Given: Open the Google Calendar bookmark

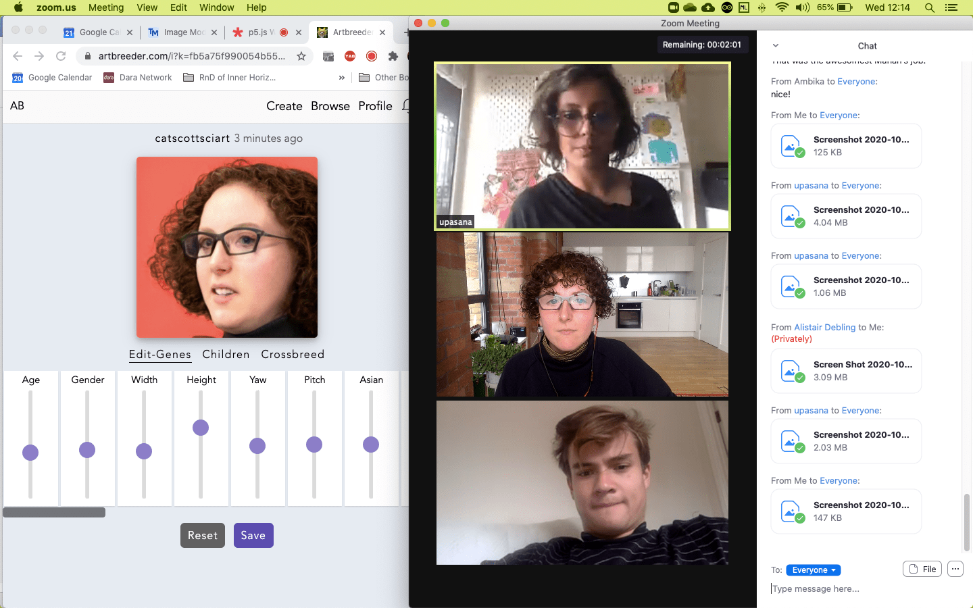Looking at the screenshot, I should click(x=52, y=78).
